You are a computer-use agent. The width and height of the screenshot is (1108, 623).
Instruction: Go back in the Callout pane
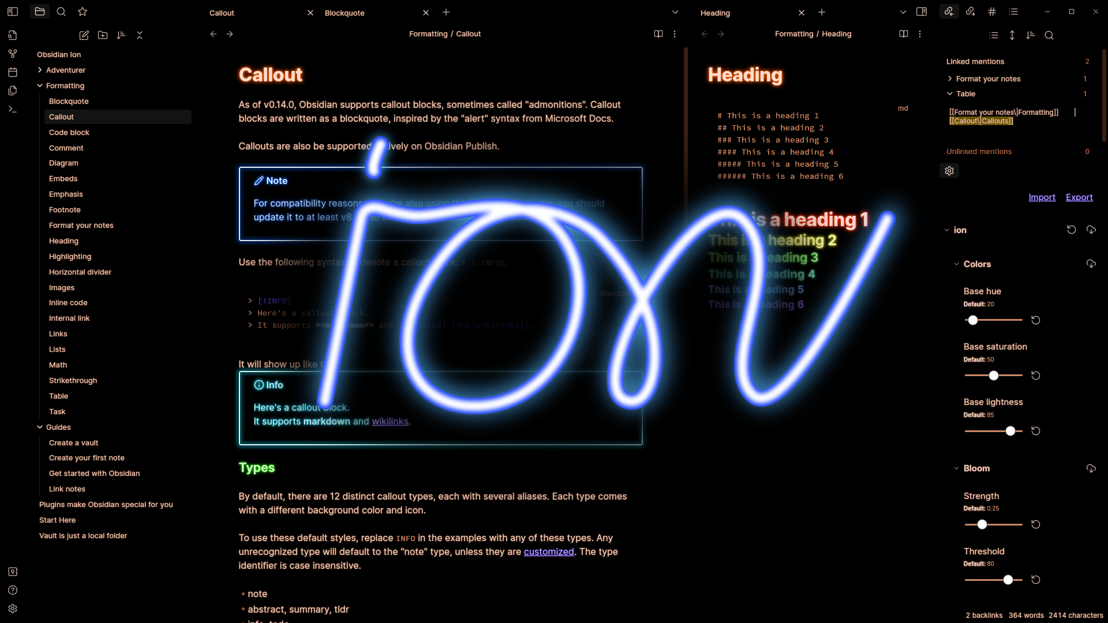point(214,34)
